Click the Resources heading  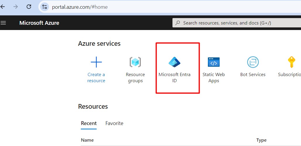(93, 106)
